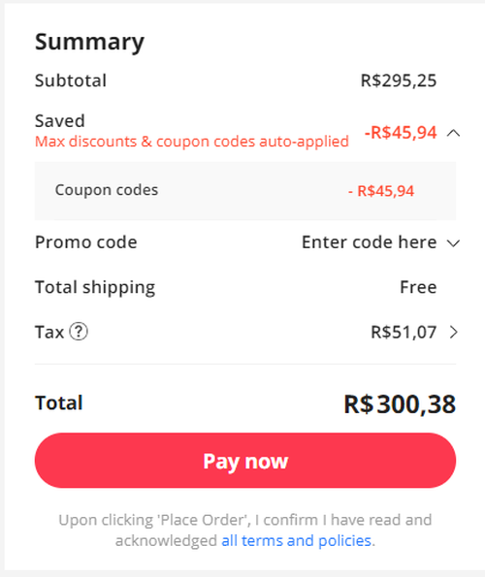485x577 pixels.
Task: Open tax details via right arrow
Action: [454, 332]
